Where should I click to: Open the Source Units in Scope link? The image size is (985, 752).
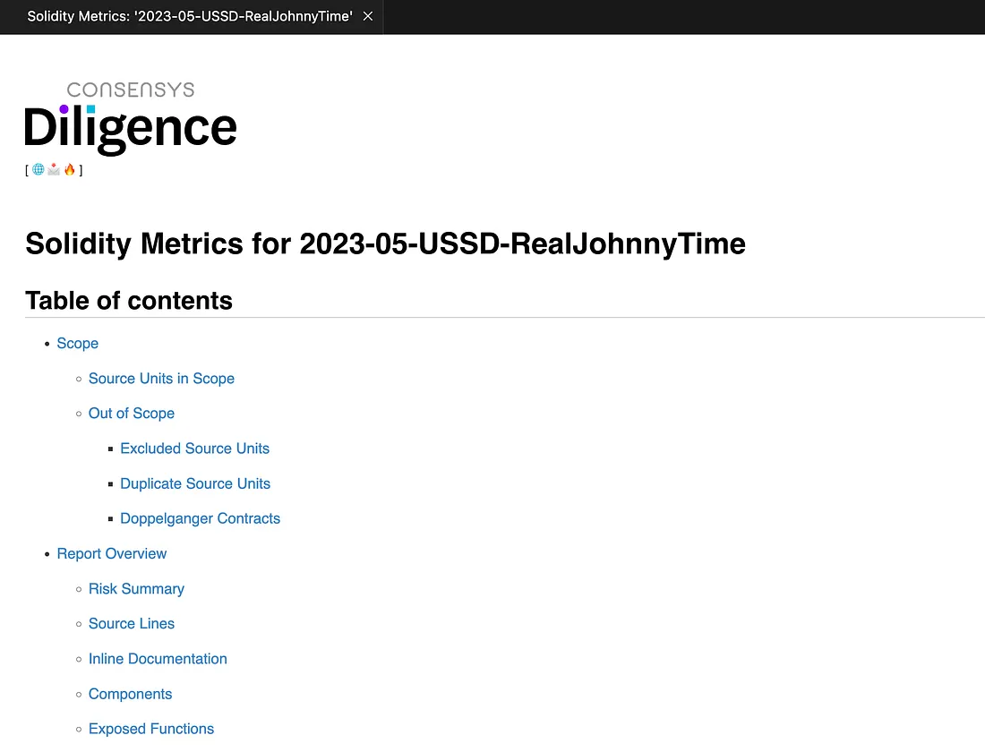(x=161, y=379)
